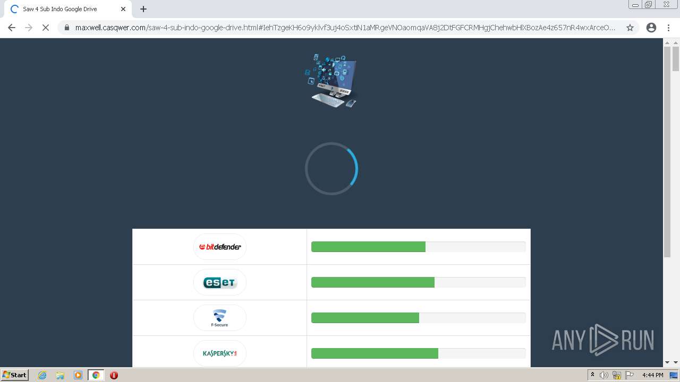This screenshot has height=382, width=680.
Task: Click the network status tray icon
Action: click(617, 375)
